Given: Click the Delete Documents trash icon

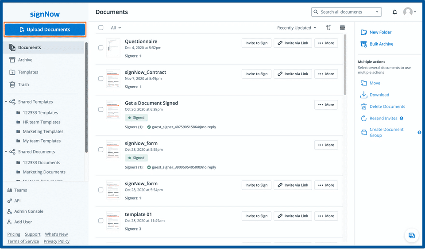Looking at the screenshot, I should click(x=364, y=107).
